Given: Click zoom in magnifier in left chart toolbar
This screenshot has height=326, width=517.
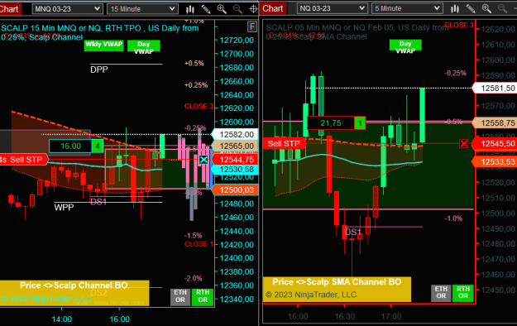Looking at the screenshot, I should [x=222, y=9].
